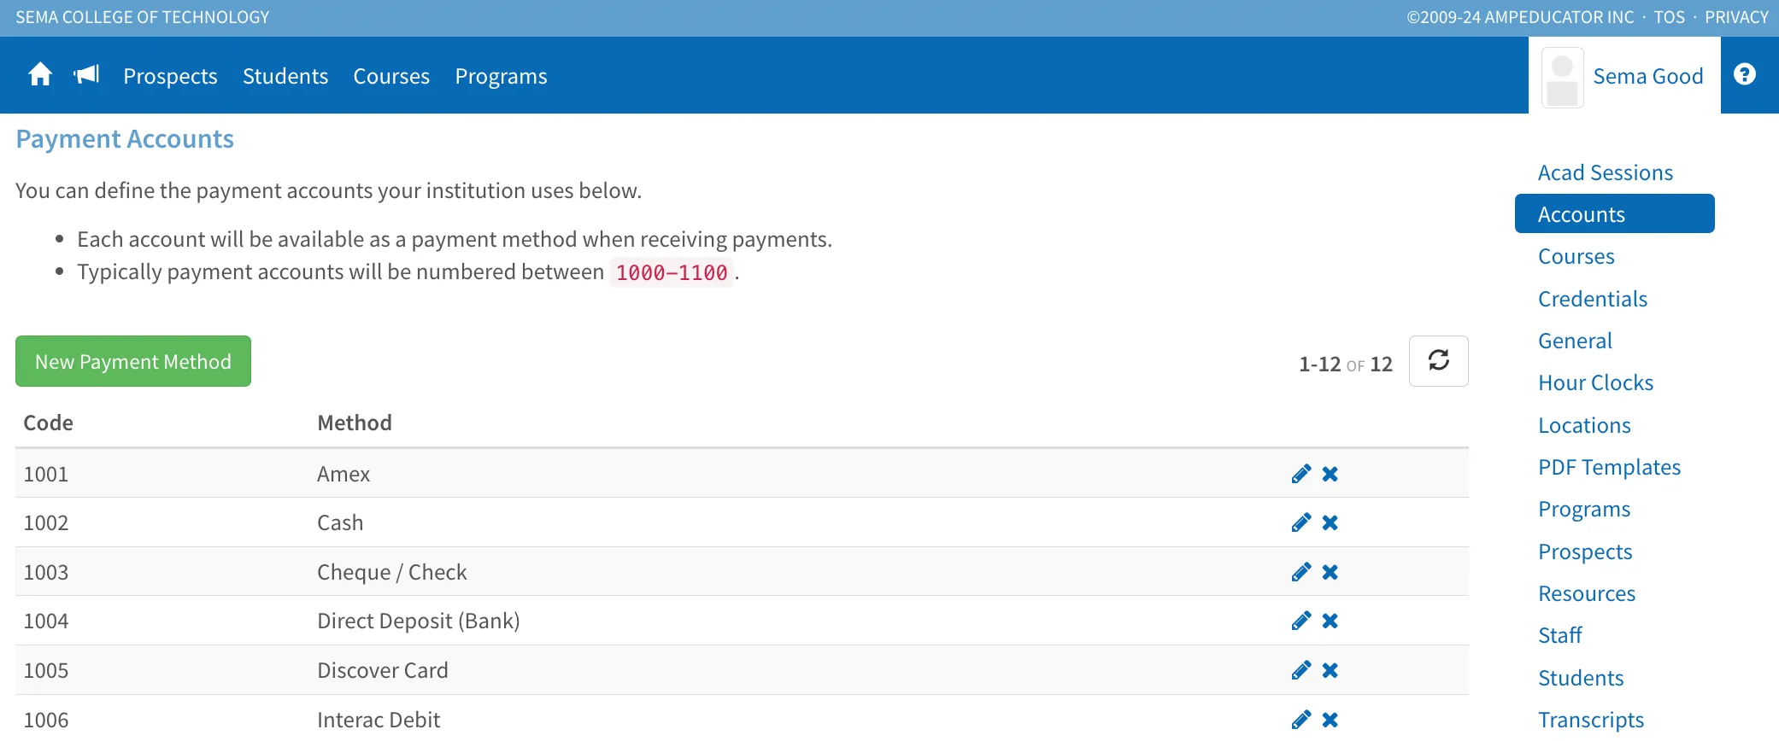1779x741 pixels.
Task: Select Locations in the sidebar
Action: tap(1584, 425)
